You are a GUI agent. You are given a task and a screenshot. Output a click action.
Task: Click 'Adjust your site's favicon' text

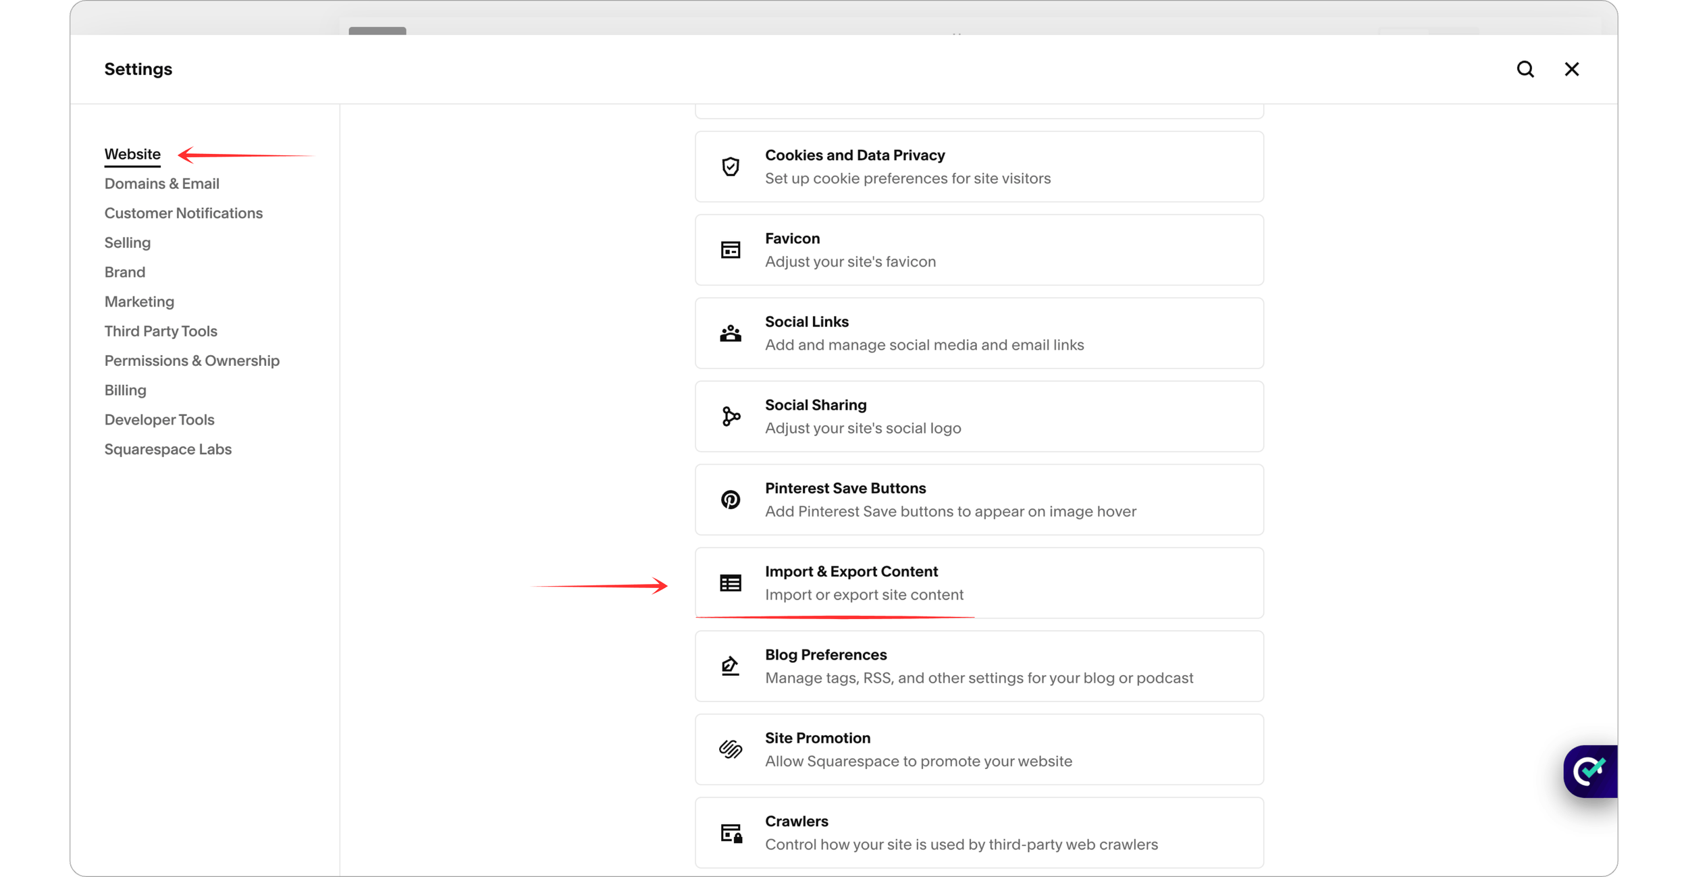pyautogui.click(x=850, y=261)
